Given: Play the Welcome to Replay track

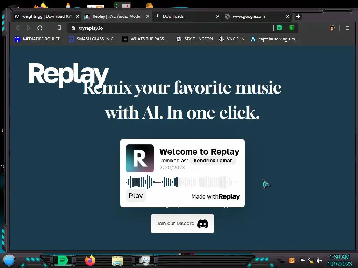Looking at the screenshot, I should [136, 196].
